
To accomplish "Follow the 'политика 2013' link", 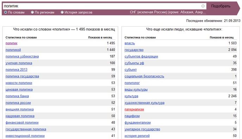I will (x=17, y=70).
